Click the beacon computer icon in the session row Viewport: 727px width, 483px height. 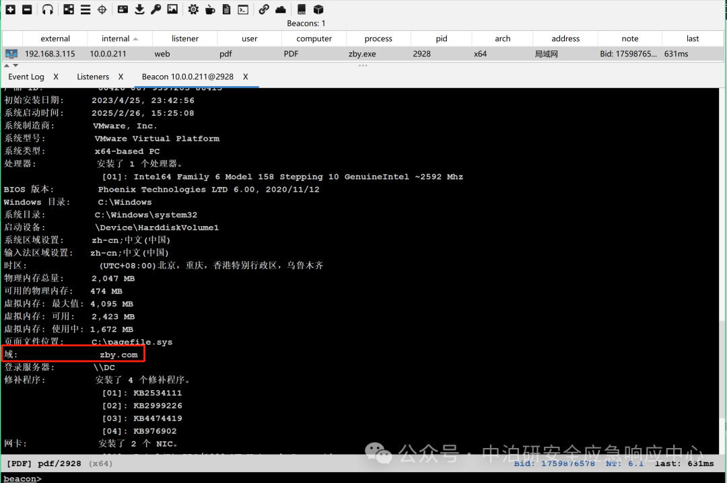11,54
